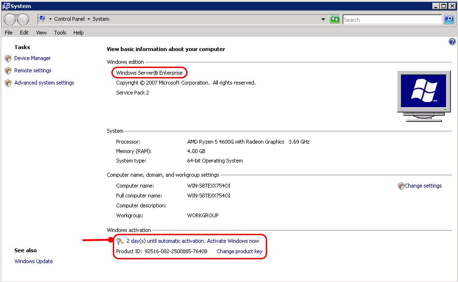The image size is (458, 282).
Task: Expand the dropdown arrow before System breadcrumb
Action: pos(89,19)
